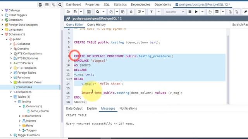Open the Dependents tab
This screenshot has width=248, height=139.
pos(163,5)
